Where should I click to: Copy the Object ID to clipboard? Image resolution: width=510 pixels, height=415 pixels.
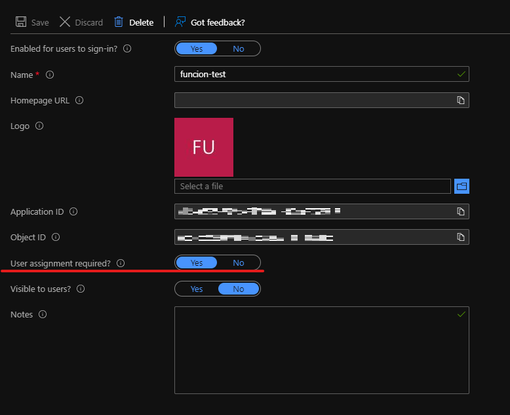461,237
